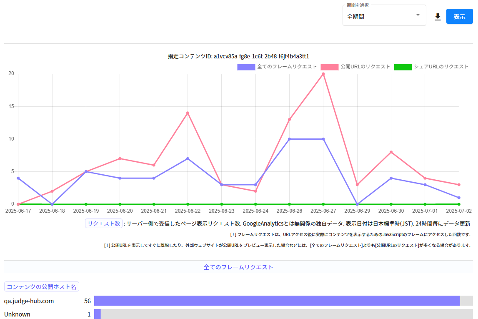Screen dimensions: 478x319
Task: Click the qa.judge-hub.com host bar
Action: [283, 301]
